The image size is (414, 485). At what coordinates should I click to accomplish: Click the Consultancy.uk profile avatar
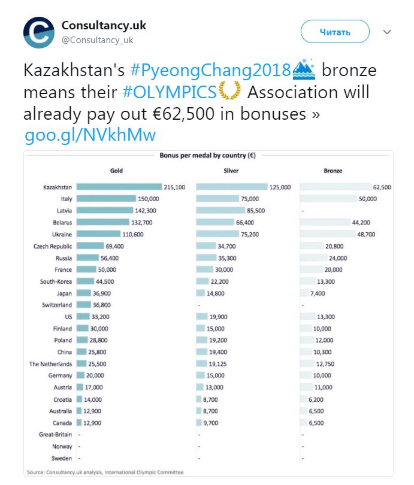pos(38,32)
